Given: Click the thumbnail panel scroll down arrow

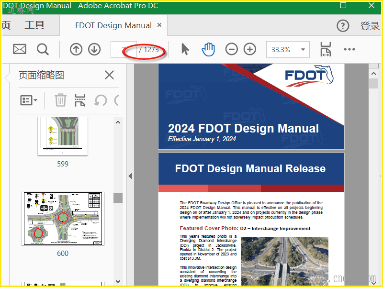Looking at the screenshot, I should coord(118,281).
